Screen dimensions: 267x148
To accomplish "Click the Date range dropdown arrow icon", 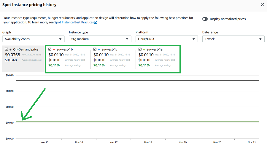I will (x=260, y=39).
